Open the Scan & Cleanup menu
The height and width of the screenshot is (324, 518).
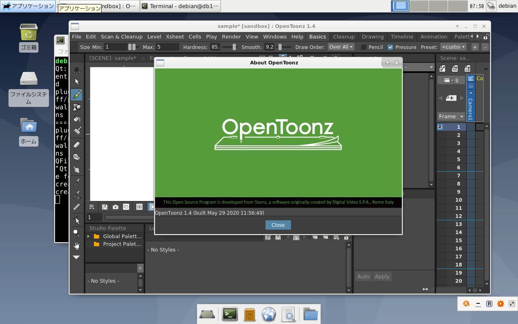(x=121, y=36)
